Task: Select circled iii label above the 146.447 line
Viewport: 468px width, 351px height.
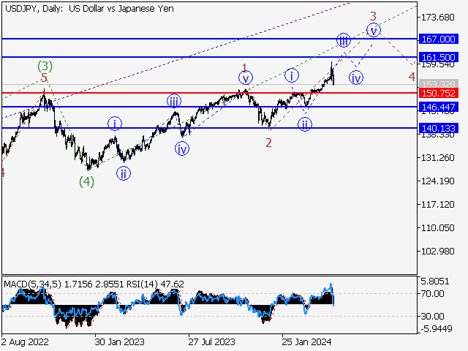Action: (x=174, y=102)
